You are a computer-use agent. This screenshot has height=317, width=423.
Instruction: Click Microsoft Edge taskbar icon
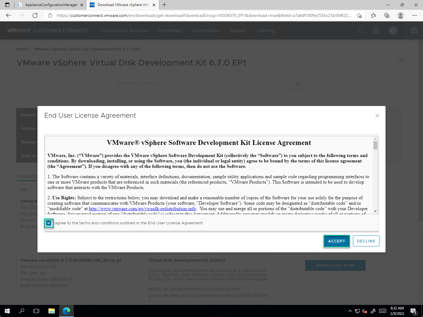[66, 311]
